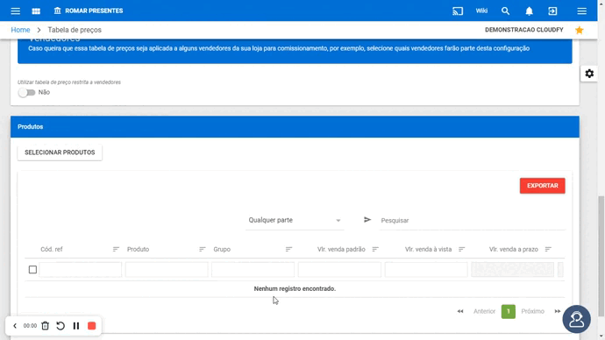
Task: Restart the recording icon
Action: (x=60, y=326)
